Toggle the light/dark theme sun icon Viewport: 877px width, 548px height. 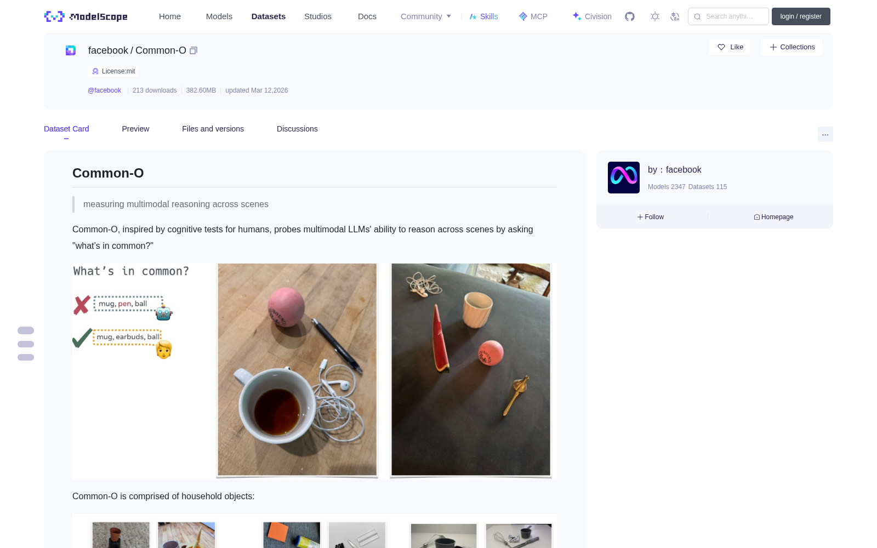(655, 16)
